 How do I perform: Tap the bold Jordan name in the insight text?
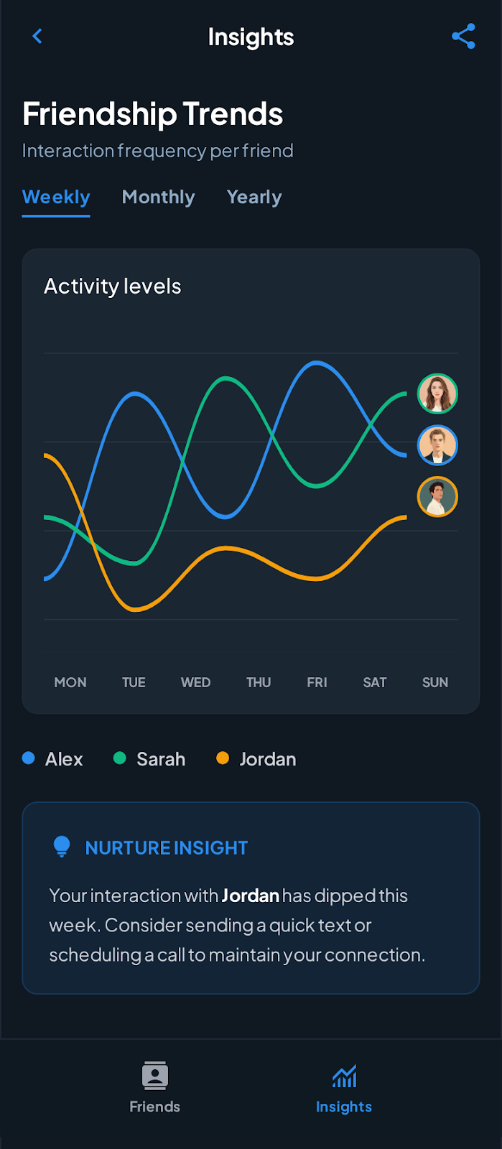click(250, 896)
